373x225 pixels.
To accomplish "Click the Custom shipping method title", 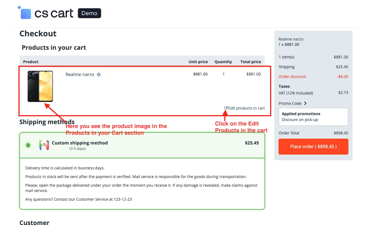I will pyautogui.click(x=80, y=143).
